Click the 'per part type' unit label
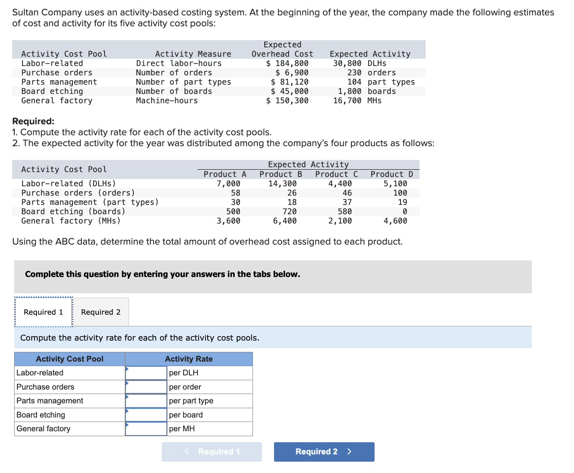This screenshot has width=574, height=473. point(191,401)
